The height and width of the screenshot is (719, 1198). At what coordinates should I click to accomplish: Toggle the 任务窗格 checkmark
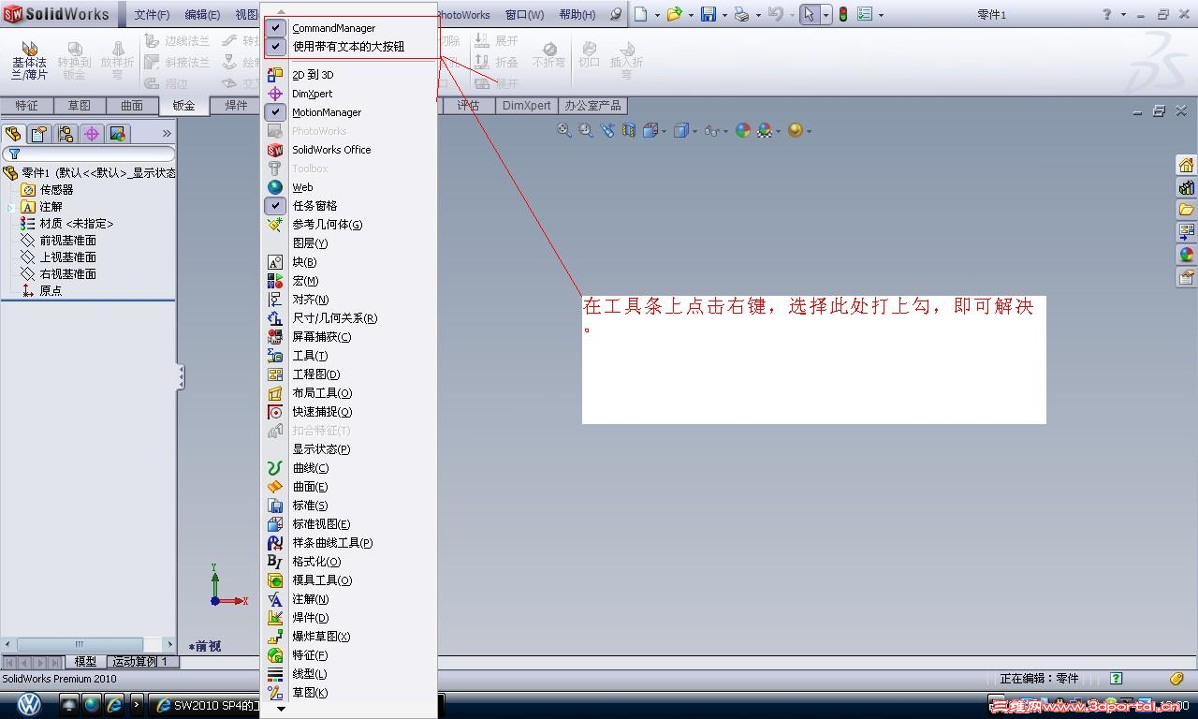pos(275,206)
